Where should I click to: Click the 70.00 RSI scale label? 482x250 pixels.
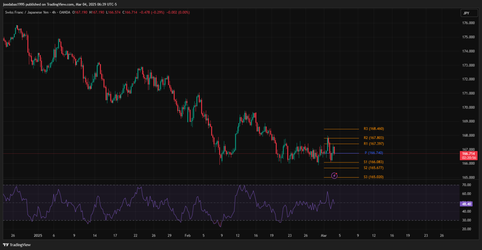coord(467,185)
